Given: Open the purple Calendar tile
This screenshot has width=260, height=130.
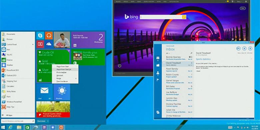Looking at the screenshot, I should coord(88,40).
